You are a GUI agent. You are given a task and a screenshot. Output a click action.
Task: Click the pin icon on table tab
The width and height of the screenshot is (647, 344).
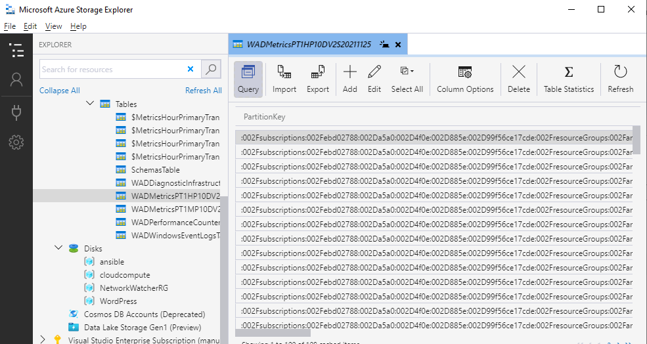click(x=384, y=44)
